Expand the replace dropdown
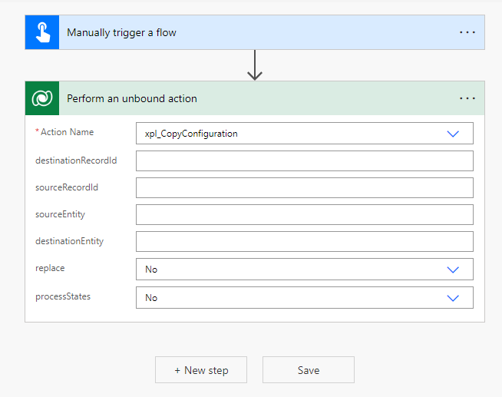The width and height of the screenshot is (502, 397). [453, 270]
